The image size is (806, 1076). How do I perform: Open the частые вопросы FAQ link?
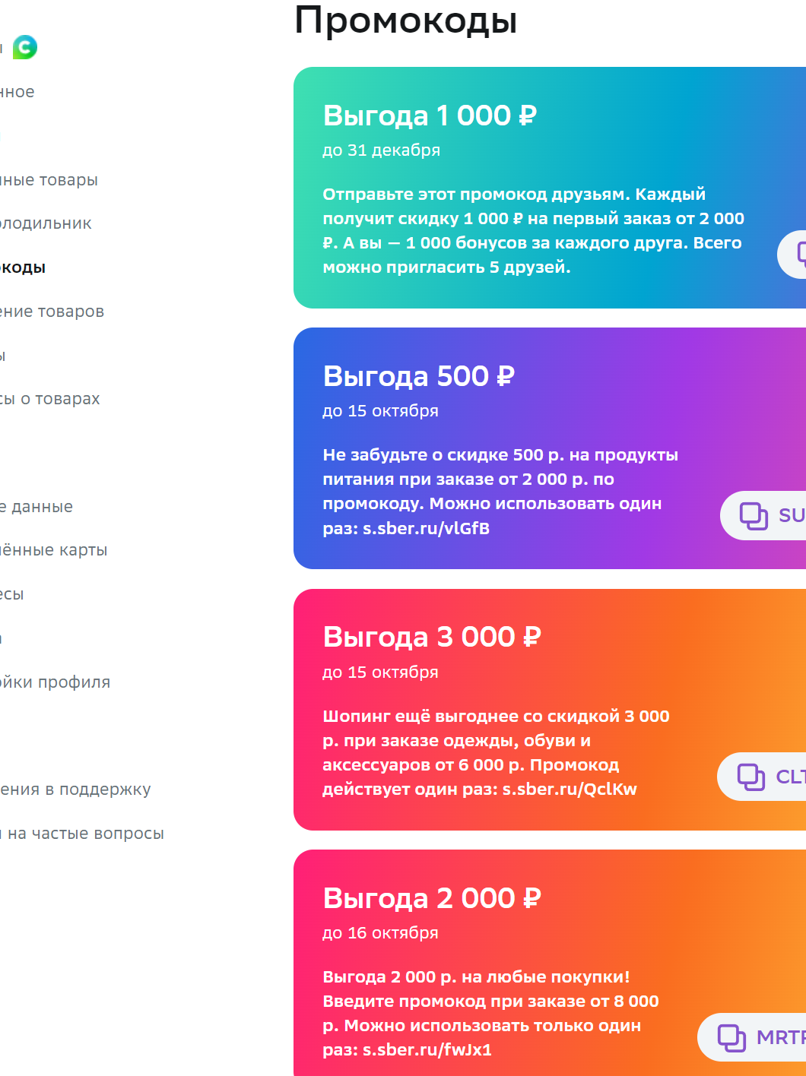[x=82, y=834]
